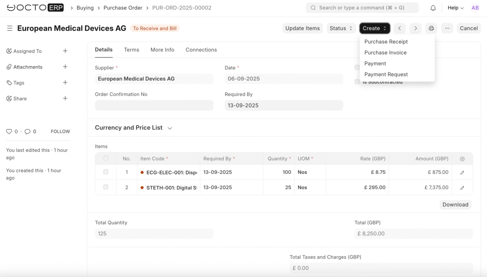This screenshot has height=277, width=487.
Task: Open the AB user avatar menu
Action: pyautogui.click(x=475, y=8)
